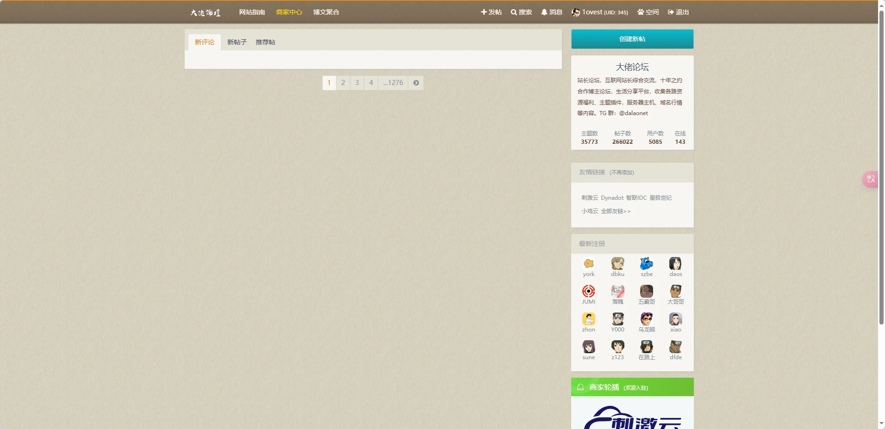
Task: Click the pink floating translate icon
Action: (871, 179)
